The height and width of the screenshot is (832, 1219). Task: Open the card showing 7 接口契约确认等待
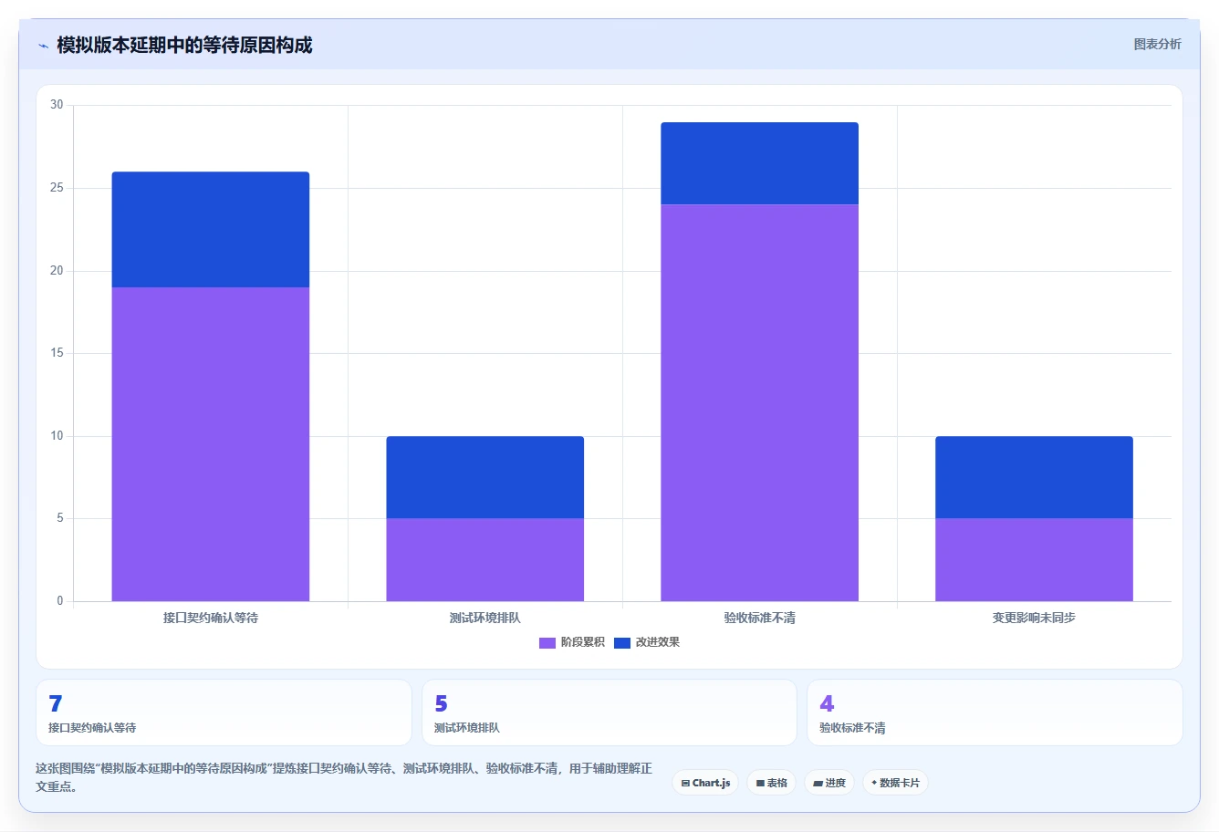click(224, 712)
